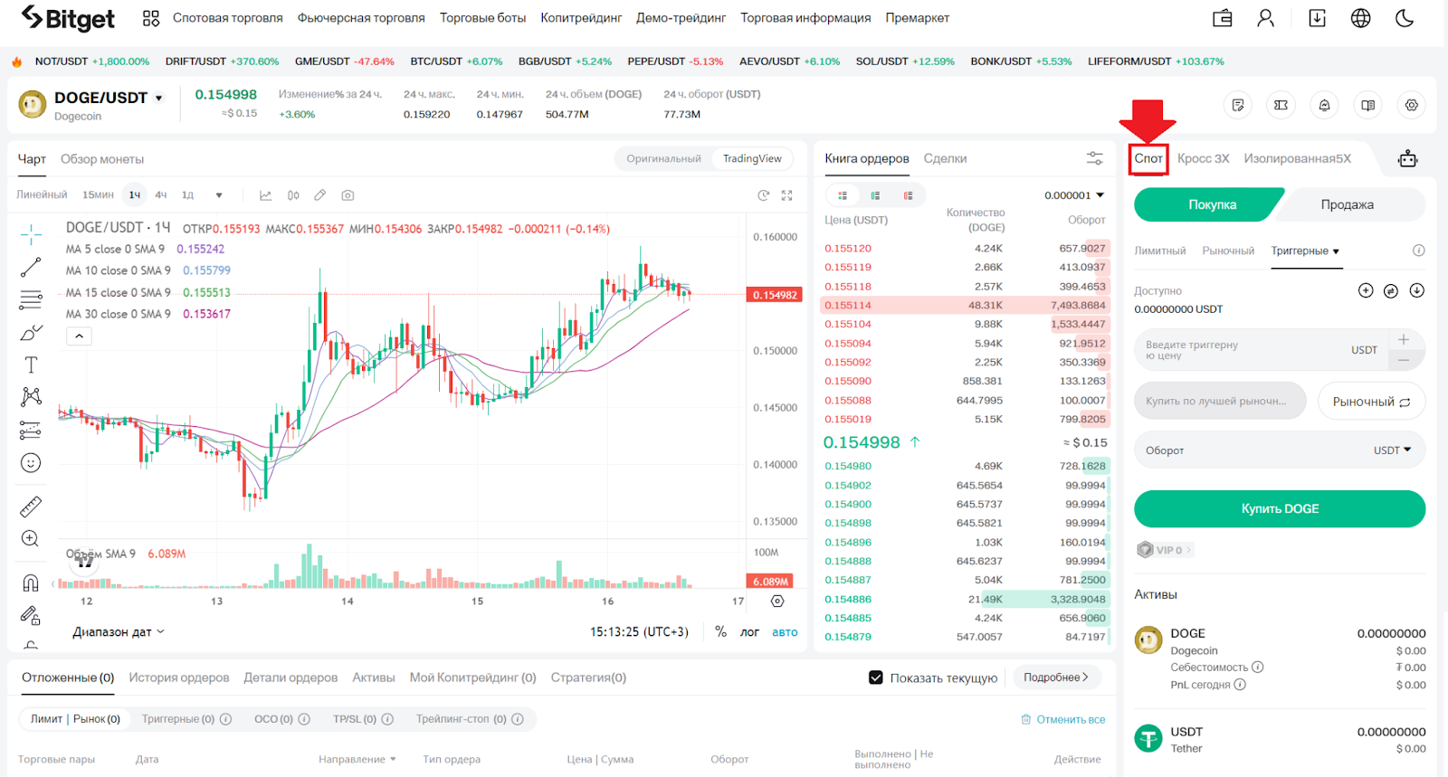Select the text tool on the chart
This screenshot has height=777, width=1448.
tap(31, 365)
